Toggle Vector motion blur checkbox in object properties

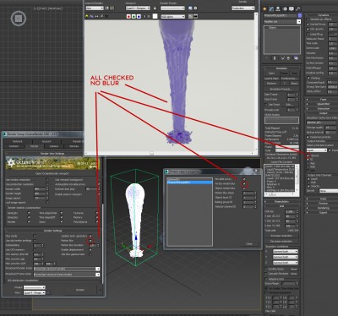coord(244,183)
